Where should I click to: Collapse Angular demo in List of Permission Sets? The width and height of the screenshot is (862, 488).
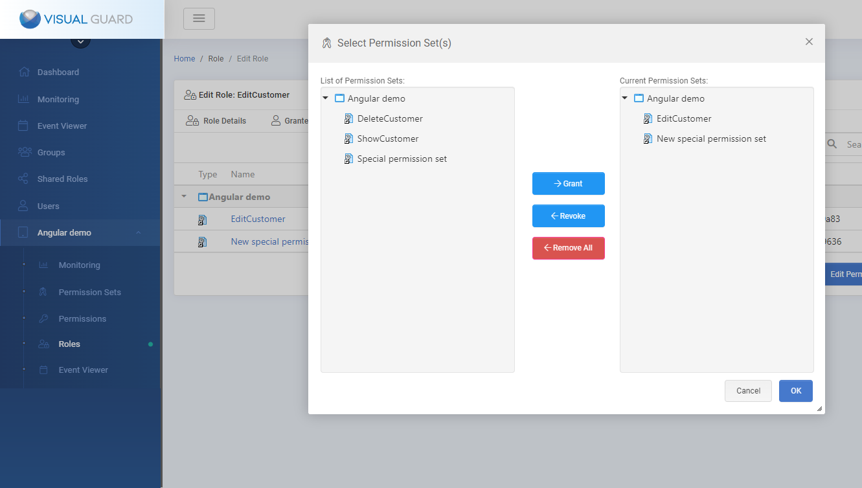[325, 98]
